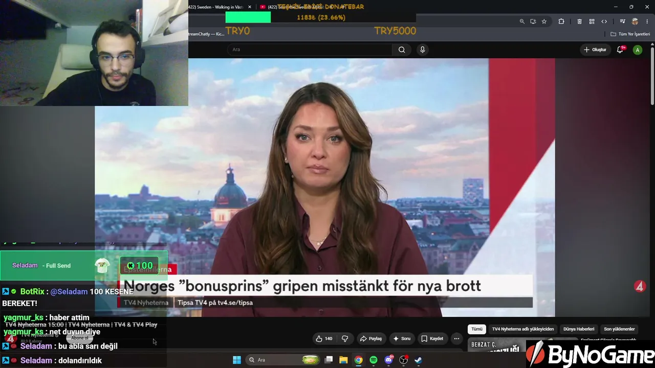This screenshot has height=368, width=655.
Task: Open YouTube notifications bell
Action: pos(620,50)
